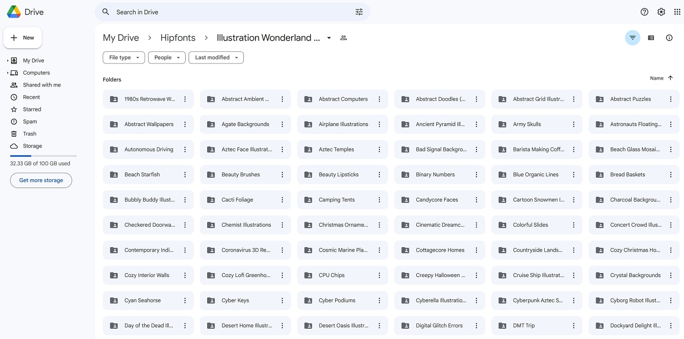The image size is (684, 339).
Task: Reverse sort direction arrow next to Name
Action: pos(670,78)
